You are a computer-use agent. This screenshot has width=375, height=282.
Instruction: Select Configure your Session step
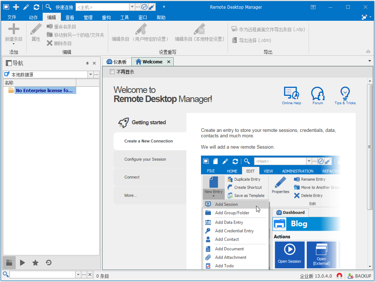pyautogui.click(x=145, y=159)
